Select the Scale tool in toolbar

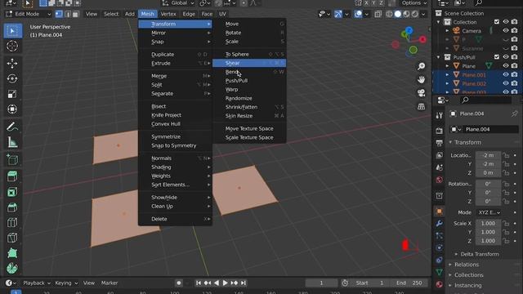13,94
